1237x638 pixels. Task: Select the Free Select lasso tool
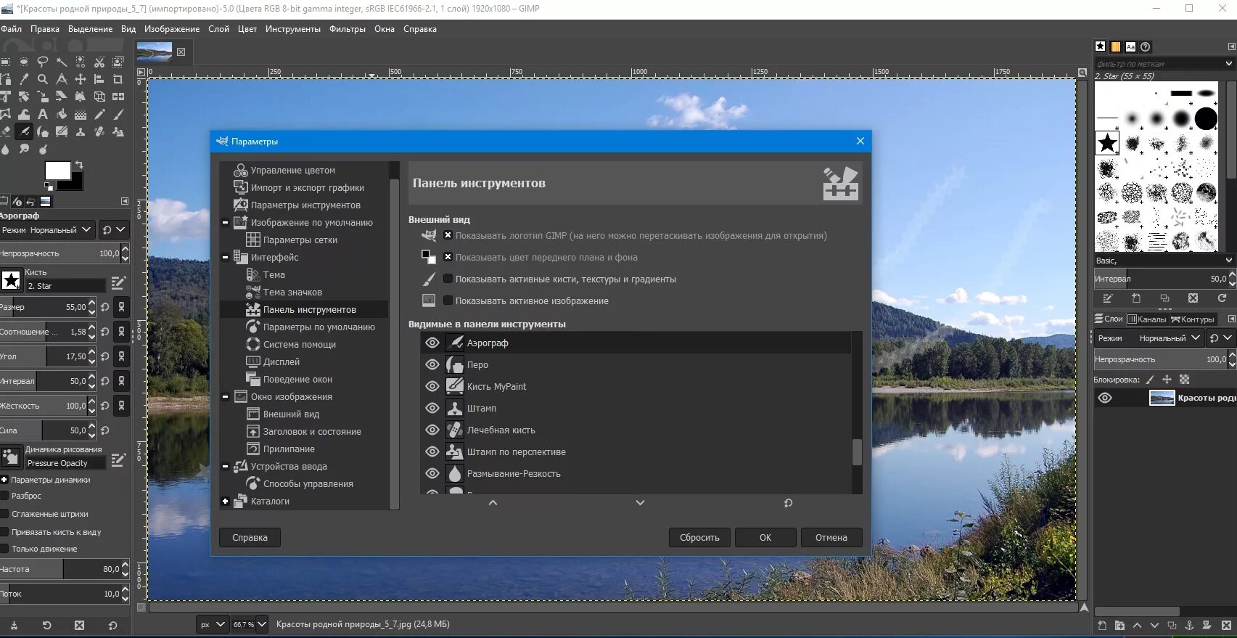[43, 62]
